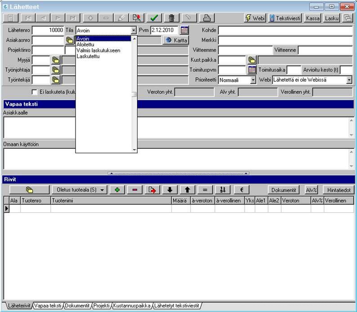
Task: Click the copy document icon in toolbar
Action: point(137,18)
